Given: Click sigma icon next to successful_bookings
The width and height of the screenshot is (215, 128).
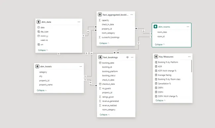Looking at the screenshot, I should pos(100,37).
